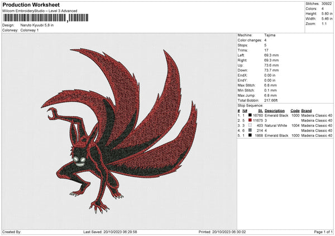
Task: Click the Brand column header
Action: click(307, 111)
